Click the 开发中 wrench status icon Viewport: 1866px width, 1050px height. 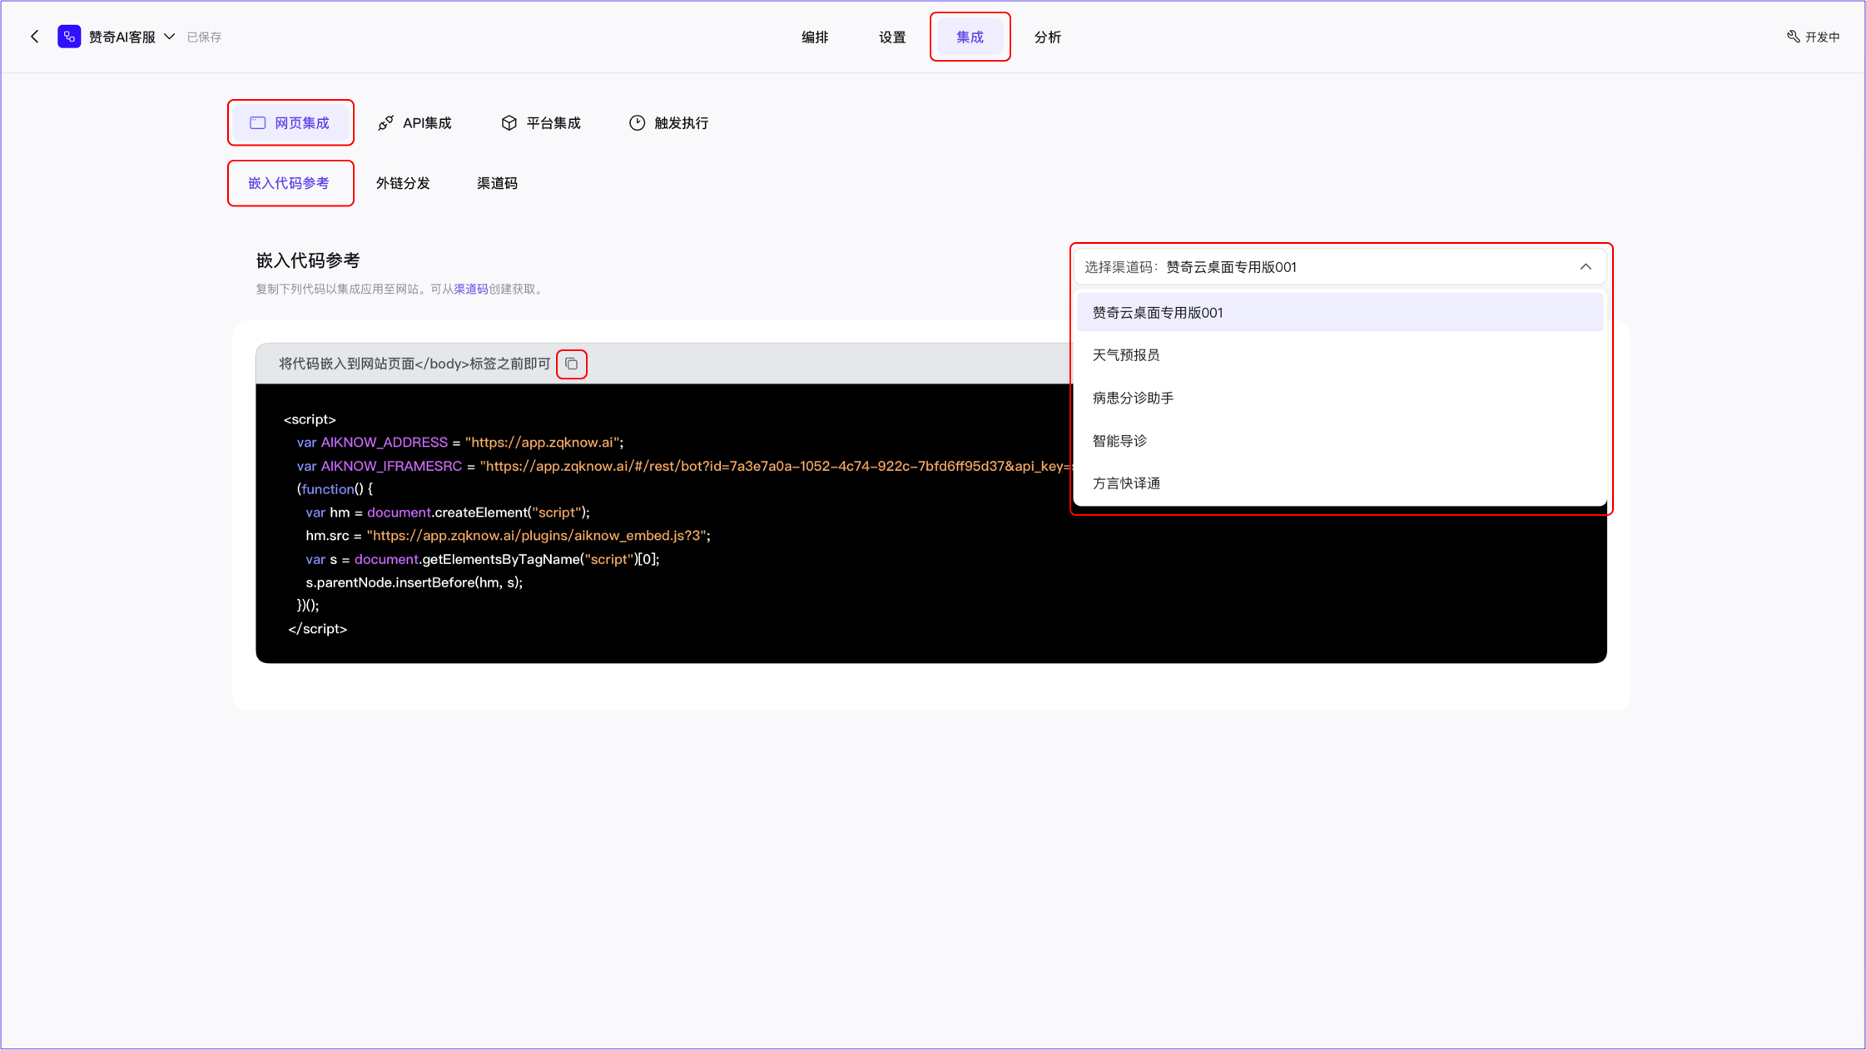(1793, 37)
